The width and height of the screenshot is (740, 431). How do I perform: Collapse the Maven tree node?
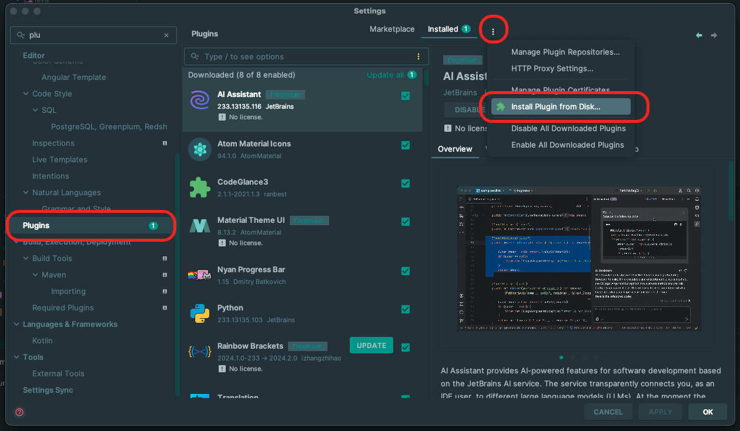(x=35, y=275)
